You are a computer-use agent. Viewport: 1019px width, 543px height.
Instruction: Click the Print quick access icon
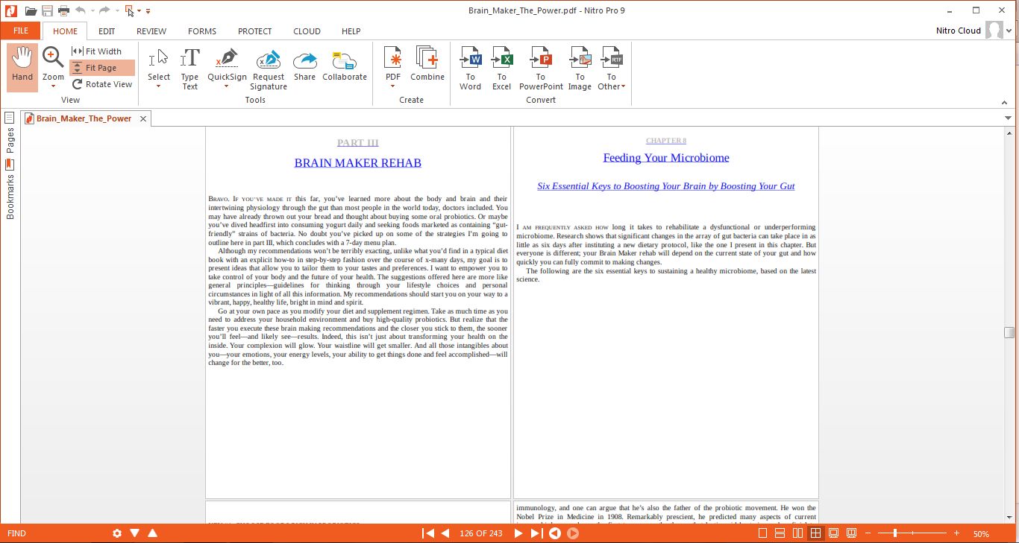63,10
